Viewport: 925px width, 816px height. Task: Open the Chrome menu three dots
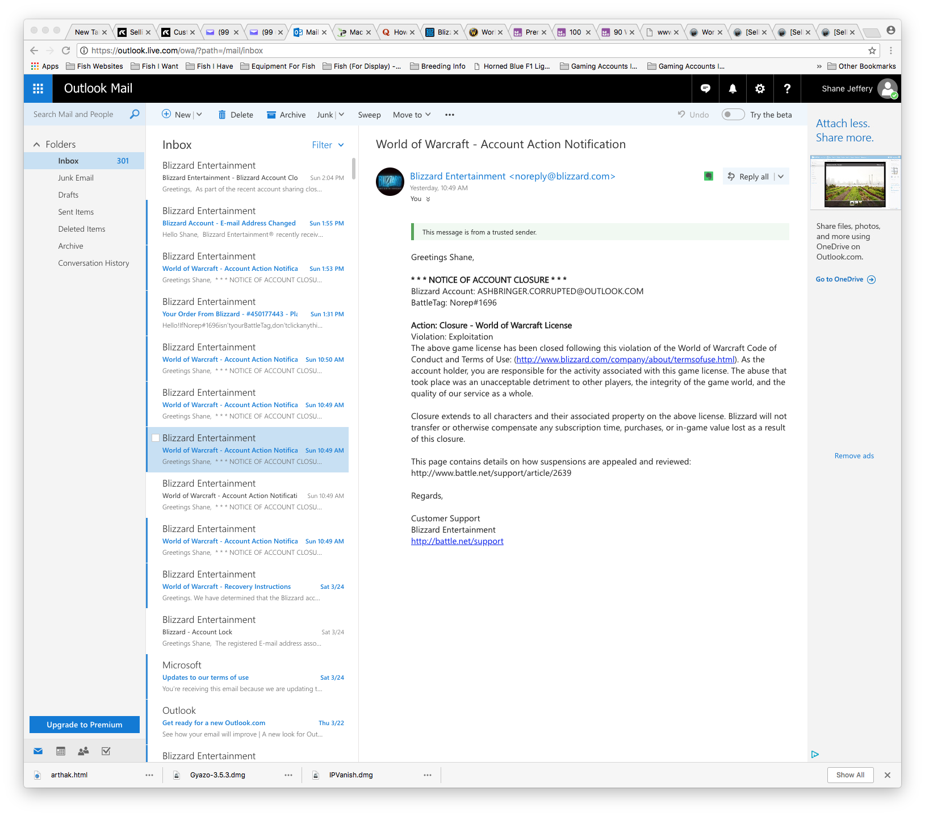(x=891, y=51)
